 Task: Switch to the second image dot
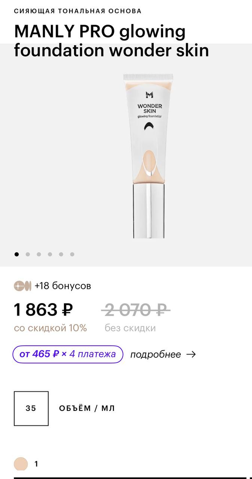click(x=28, y=254)
